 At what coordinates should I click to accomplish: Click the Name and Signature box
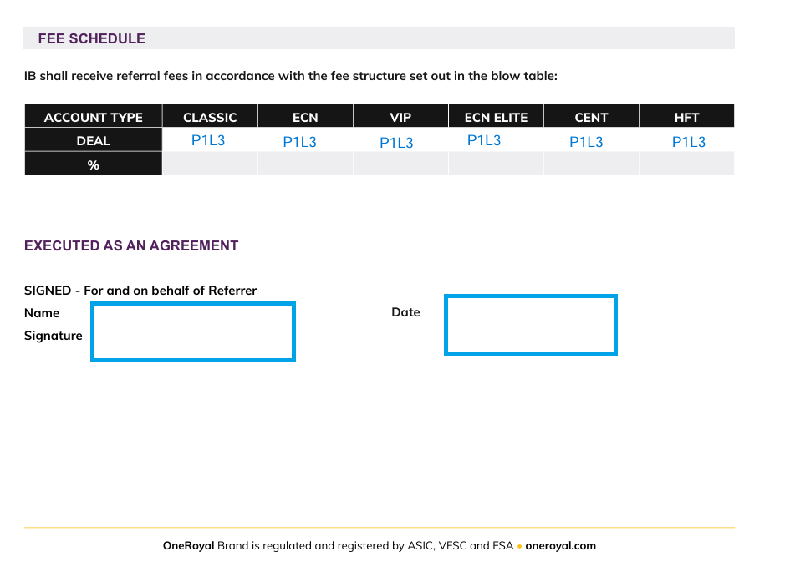click(193, 331)
